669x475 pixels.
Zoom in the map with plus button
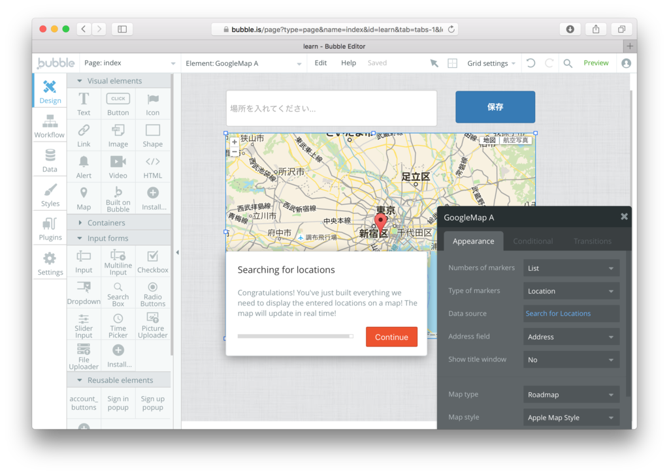(x=235, y=142)
